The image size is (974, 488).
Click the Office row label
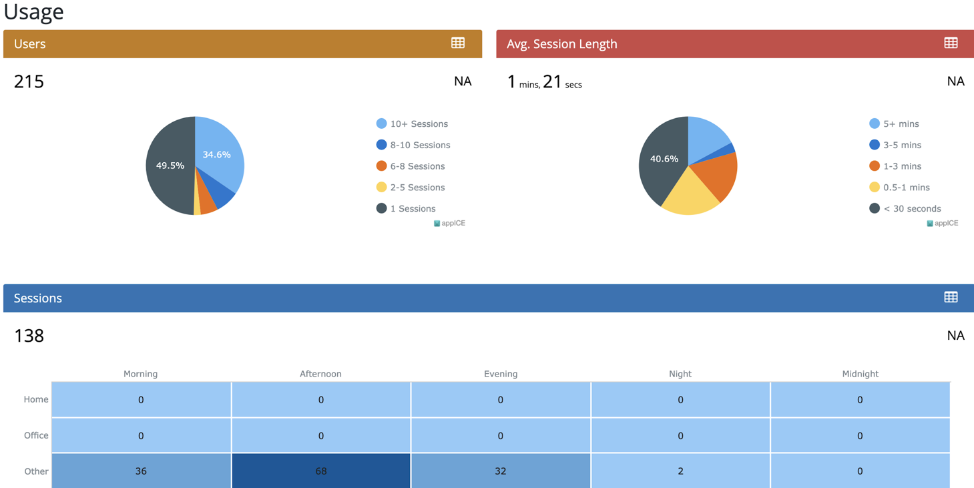36,435
